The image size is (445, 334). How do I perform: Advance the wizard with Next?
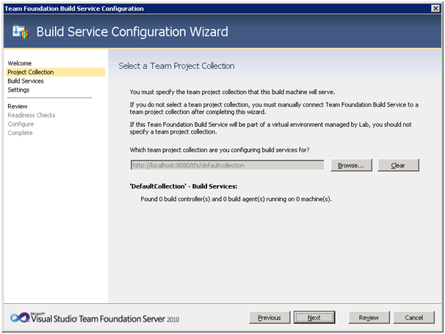coord(314,318)
